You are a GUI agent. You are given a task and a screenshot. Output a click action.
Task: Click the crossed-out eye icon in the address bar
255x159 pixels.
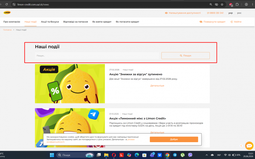pos(216,4)
